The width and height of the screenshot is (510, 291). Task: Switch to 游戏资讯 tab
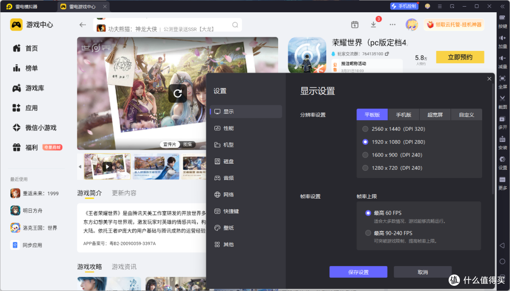[124, 267]
